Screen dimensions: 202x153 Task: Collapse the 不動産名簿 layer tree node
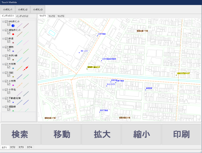[3, 98]
